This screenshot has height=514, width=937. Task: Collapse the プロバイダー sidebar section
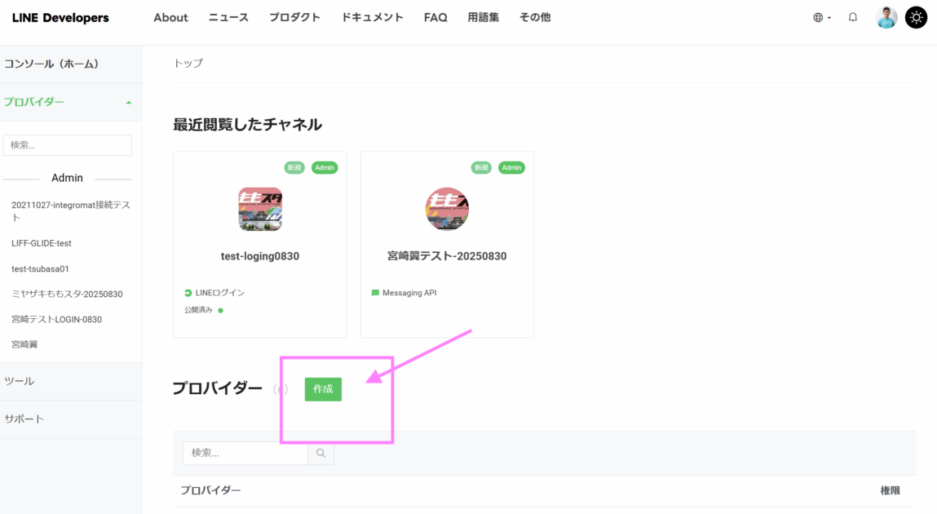pos(70,102)
